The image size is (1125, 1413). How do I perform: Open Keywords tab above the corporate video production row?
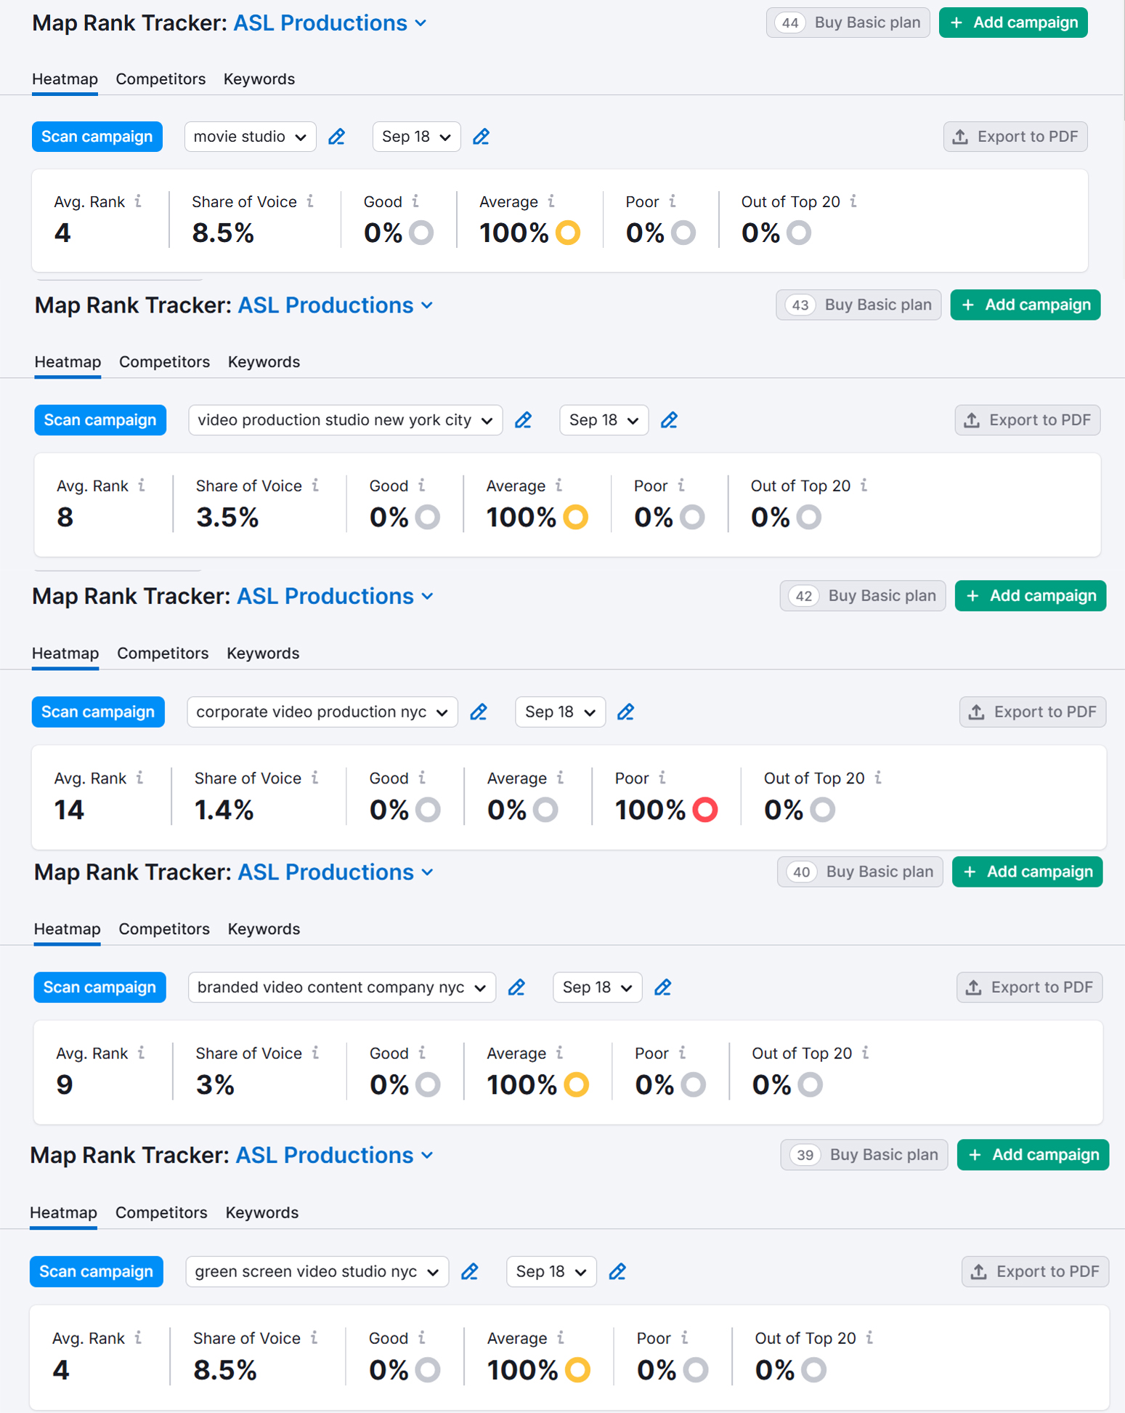pyautogui.click(x=263, y=653)
